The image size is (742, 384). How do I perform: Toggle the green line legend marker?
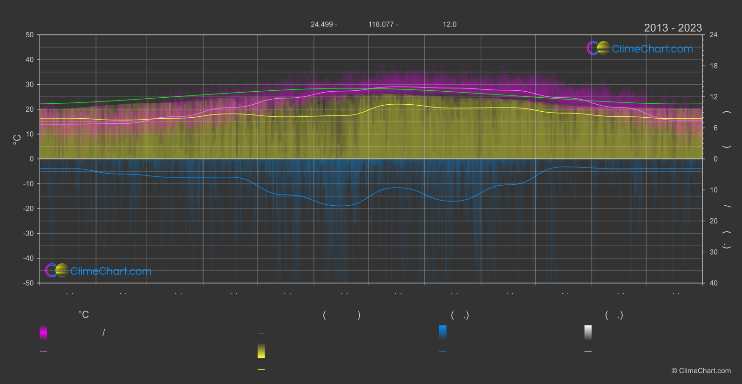point(261,333)
